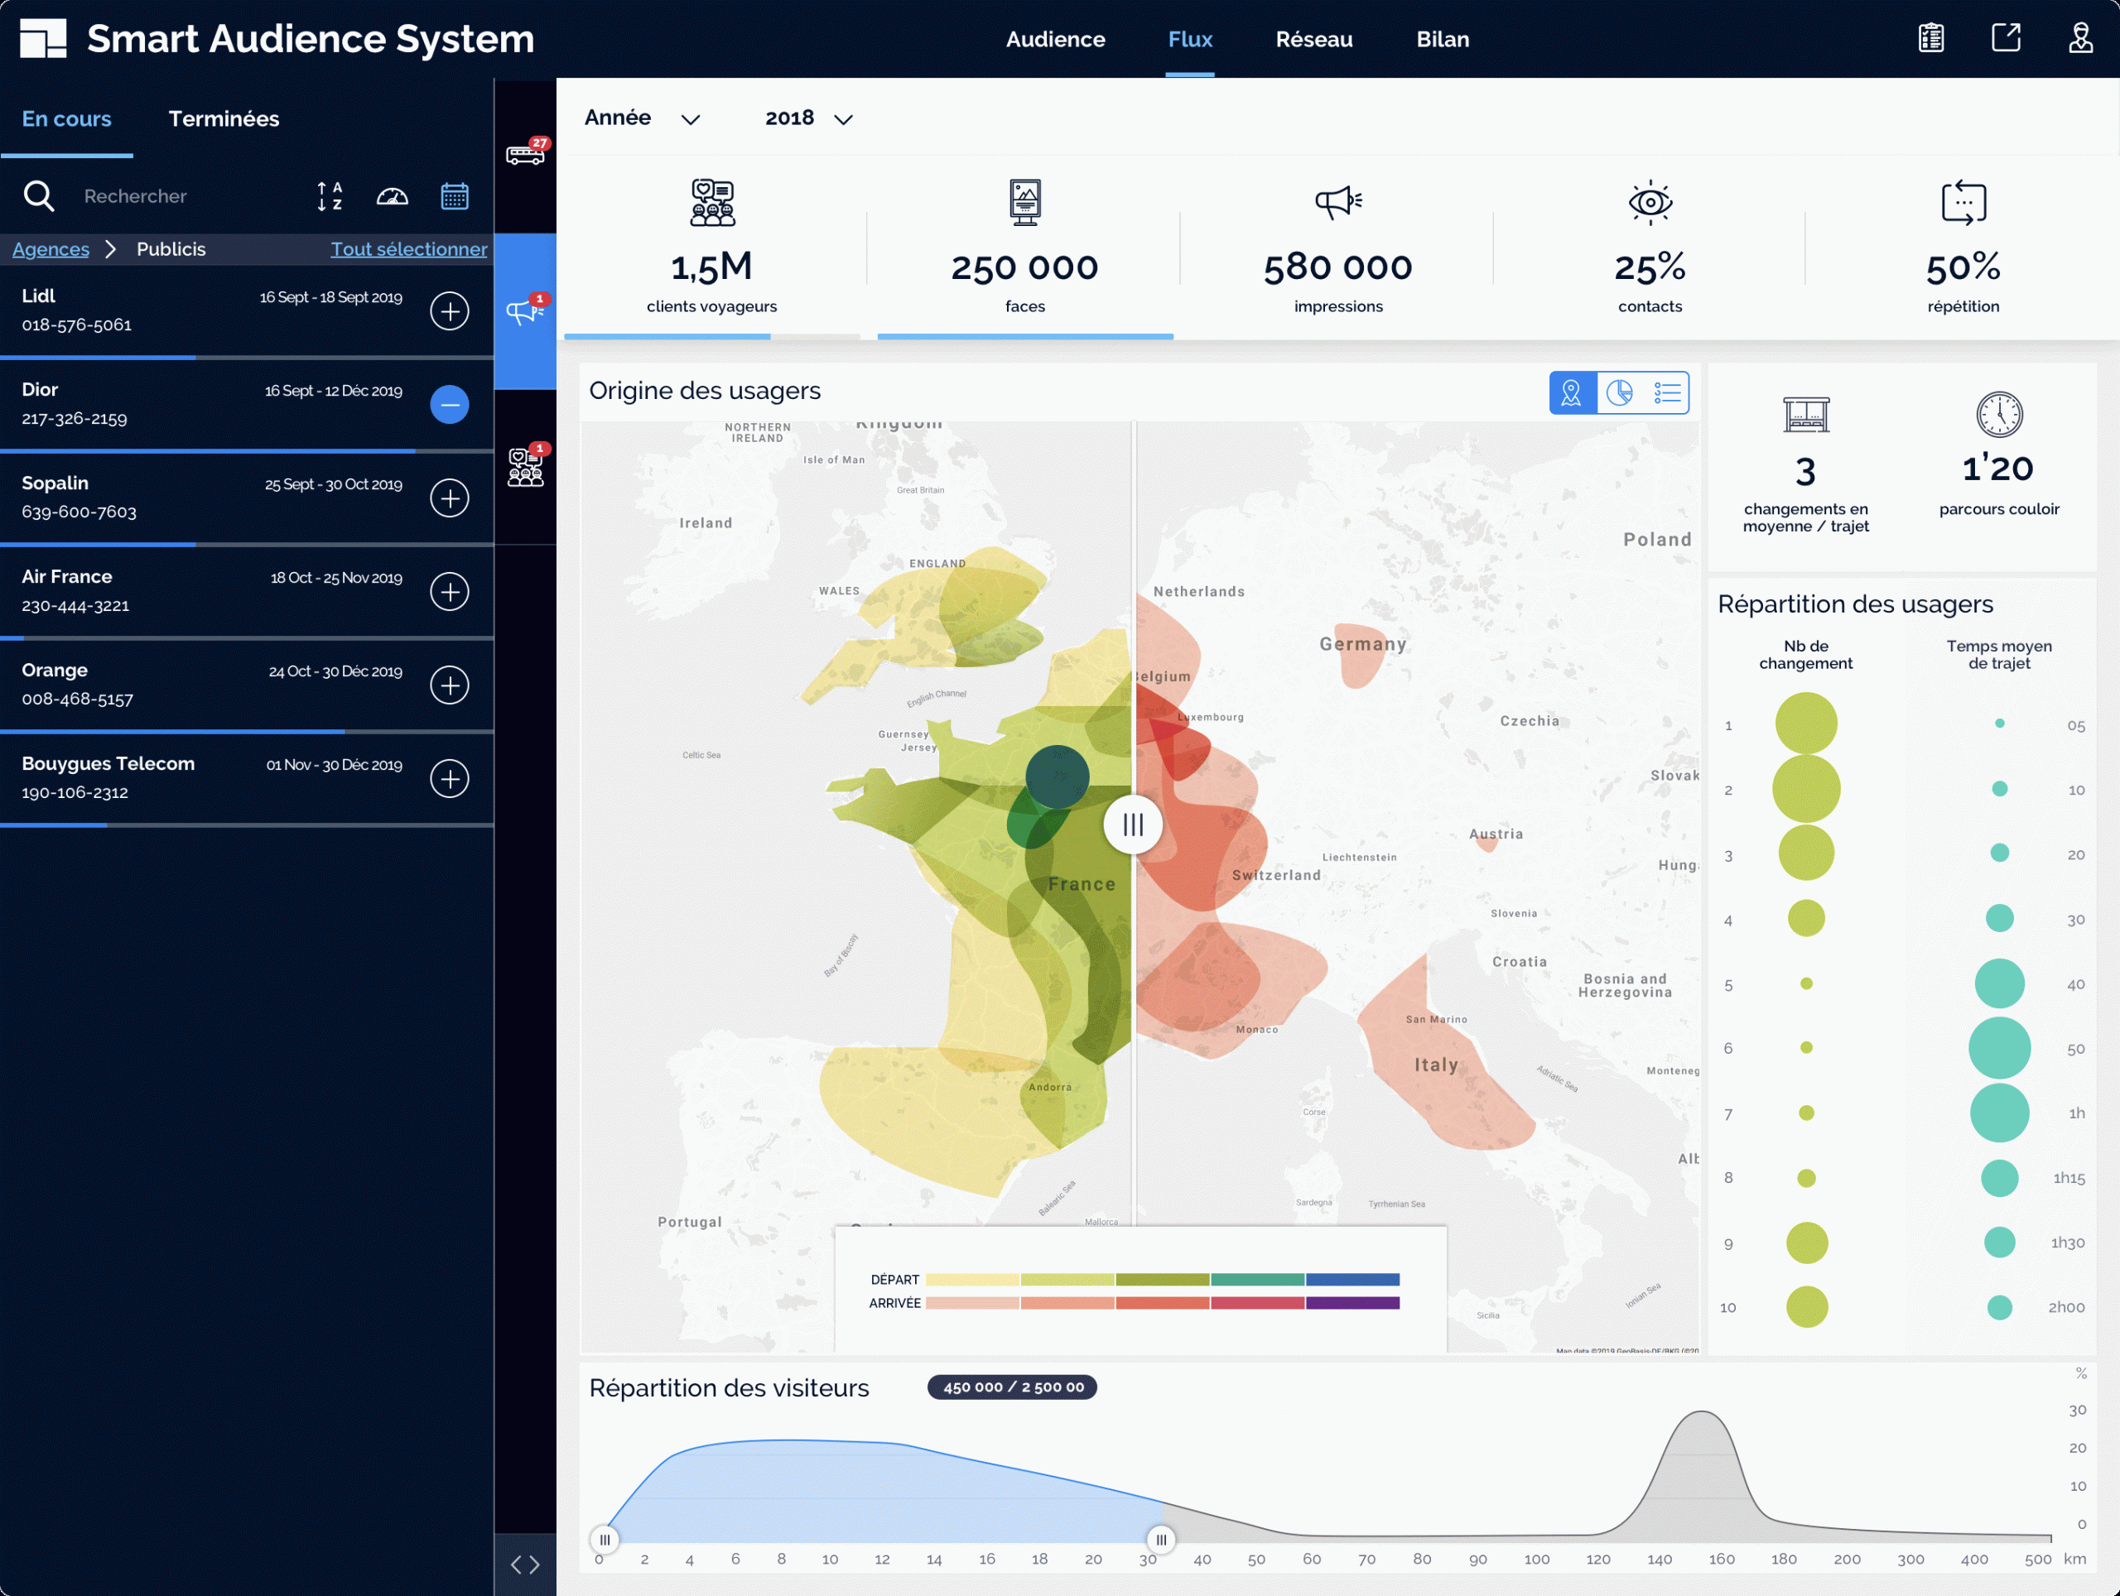Open the calendar date filter icon
The image size is (2120, 1596).
tap(455, 196)
